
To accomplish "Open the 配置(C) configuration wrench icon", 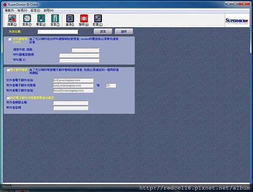I will click(x=98, y=20).
